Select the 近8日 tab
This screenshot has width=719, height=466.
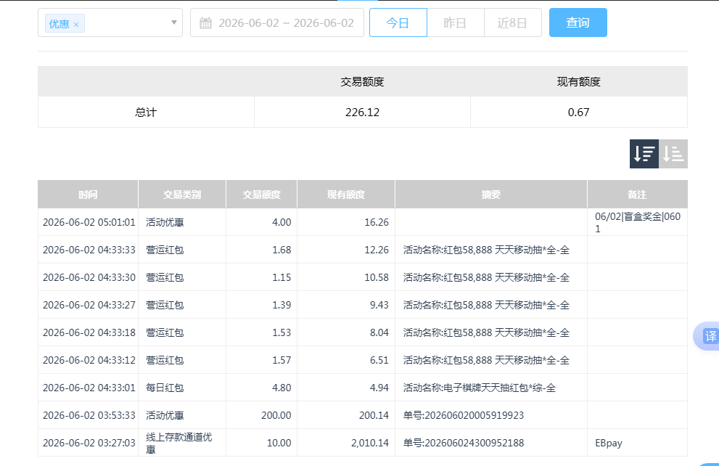[x=513, y=23]
